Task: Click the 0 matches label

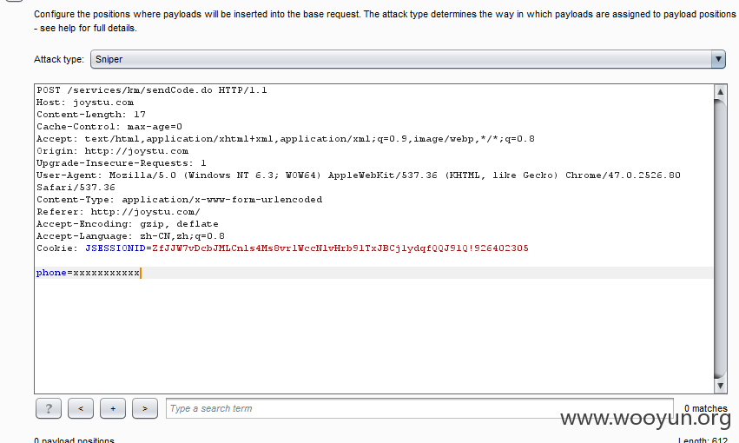Action: tap(705, 408)
